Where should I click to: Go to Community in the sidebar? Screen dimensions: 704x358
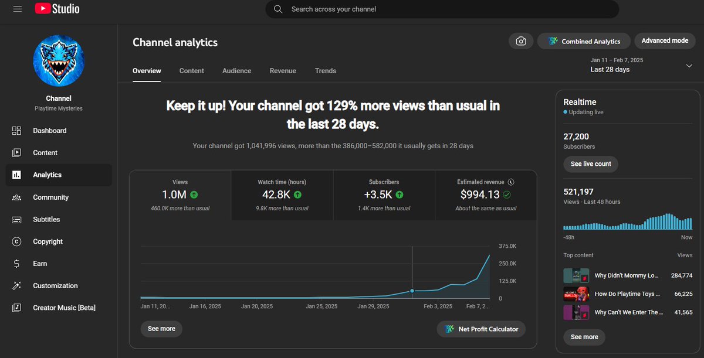59,197
